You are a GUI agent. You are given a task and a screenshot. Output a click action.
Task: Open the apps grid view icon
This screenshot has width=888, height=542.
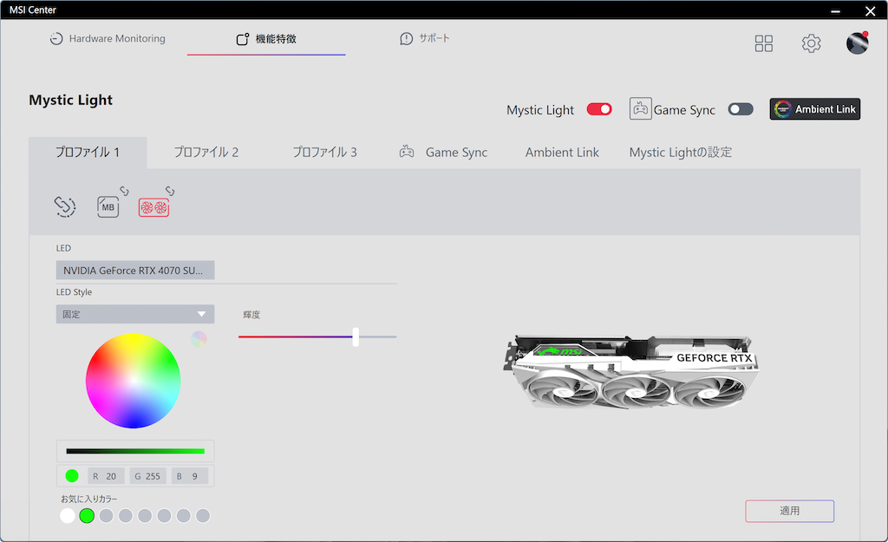pyautogui.click(x=763, y=43)
